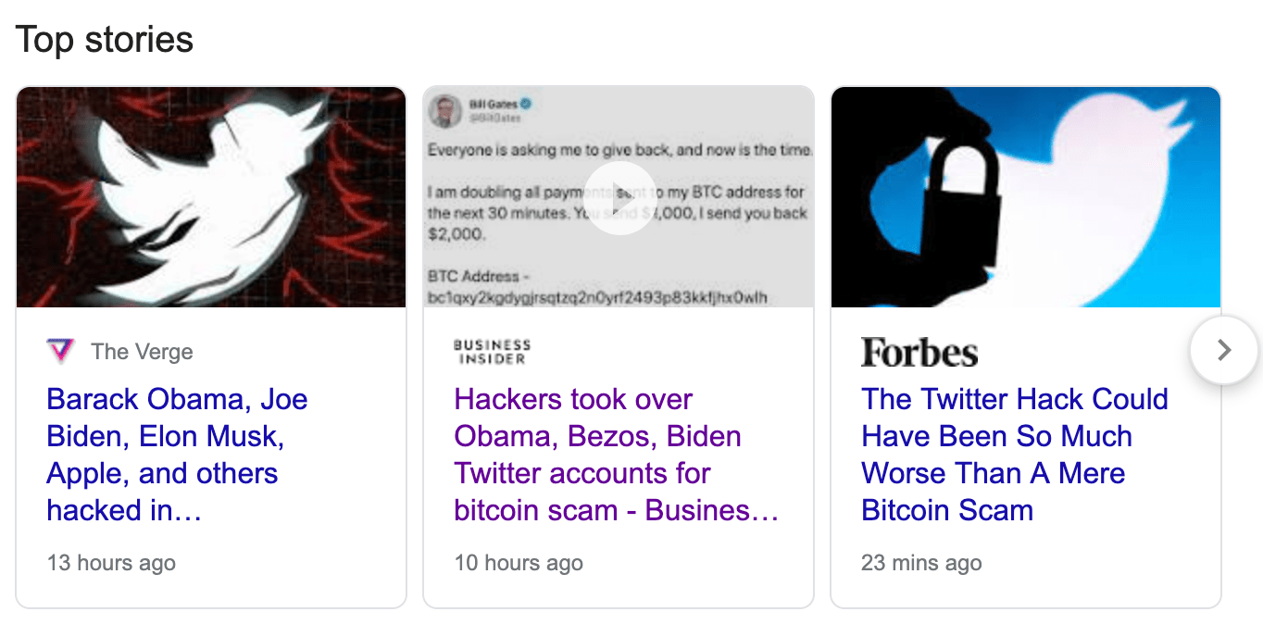
Task: Advance the carousel with the right chevron
Action: 1223,351
